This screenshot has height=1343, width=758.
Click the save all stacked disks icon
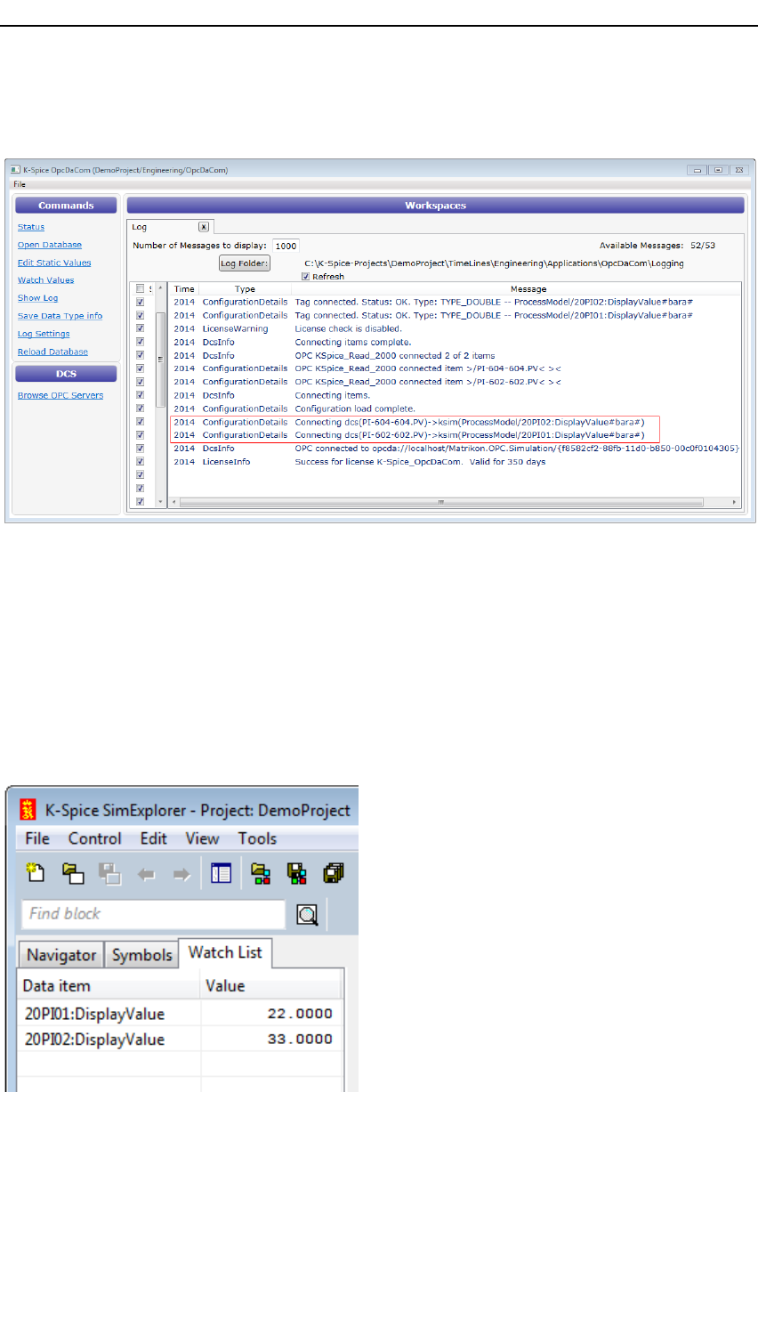334,873
